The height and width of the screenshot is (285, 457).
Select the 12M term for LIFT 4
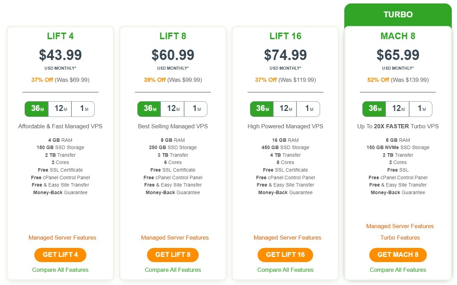pos(60,108)
